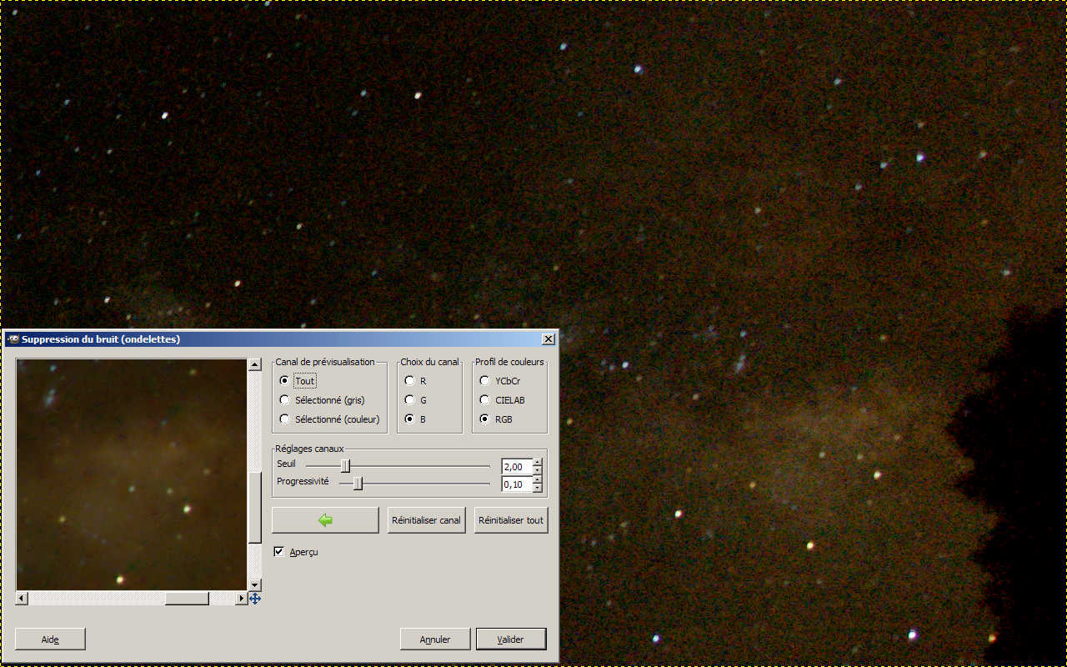
Task: Click the preview's scroll down arrow
Action: pos(255,584)
